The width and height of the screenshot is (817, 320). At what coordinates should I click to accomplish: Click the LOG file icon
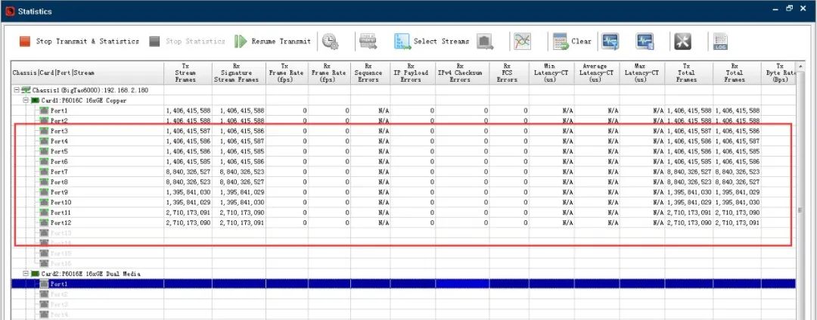click(x=720, y=42)
